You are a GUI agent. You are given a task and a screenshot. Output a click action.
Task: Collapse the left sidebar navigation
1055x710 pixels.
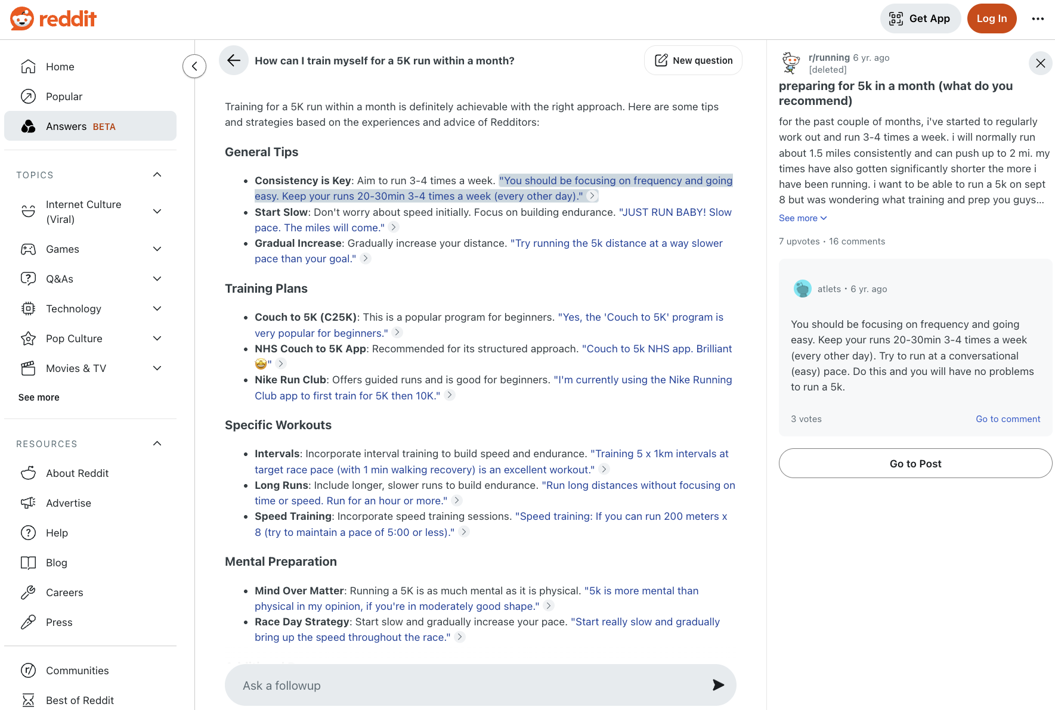pos(194,66)
